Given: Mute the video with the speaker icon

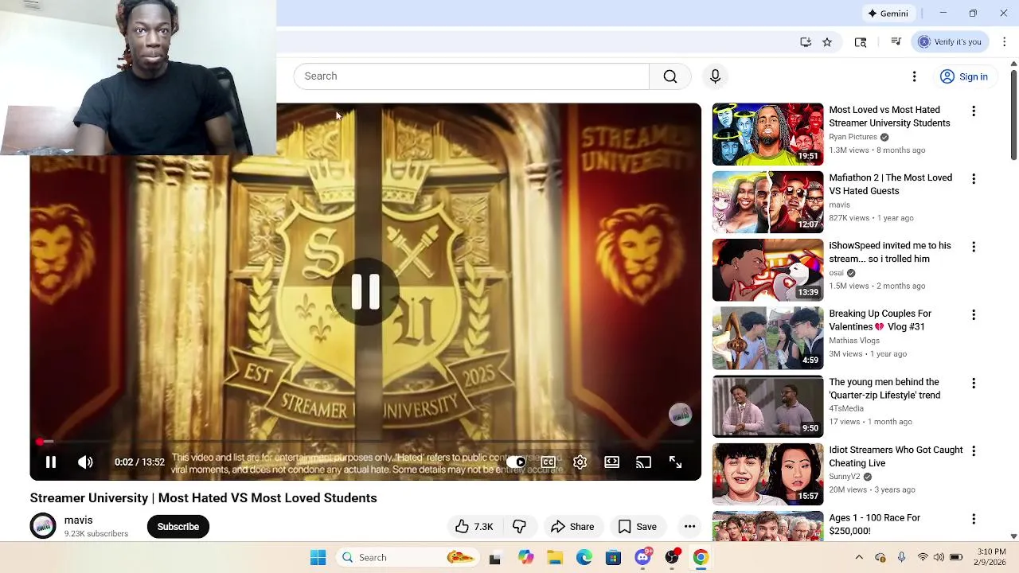Looking at the screenshot, I should coord(85,462).
